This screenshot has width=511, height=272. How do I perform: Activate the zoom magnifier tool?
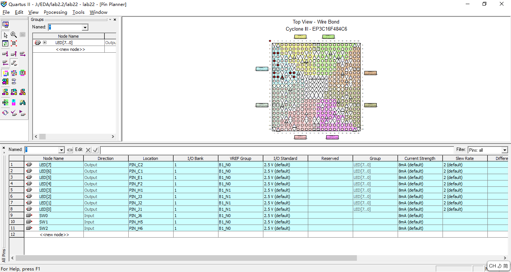[14, 35]
